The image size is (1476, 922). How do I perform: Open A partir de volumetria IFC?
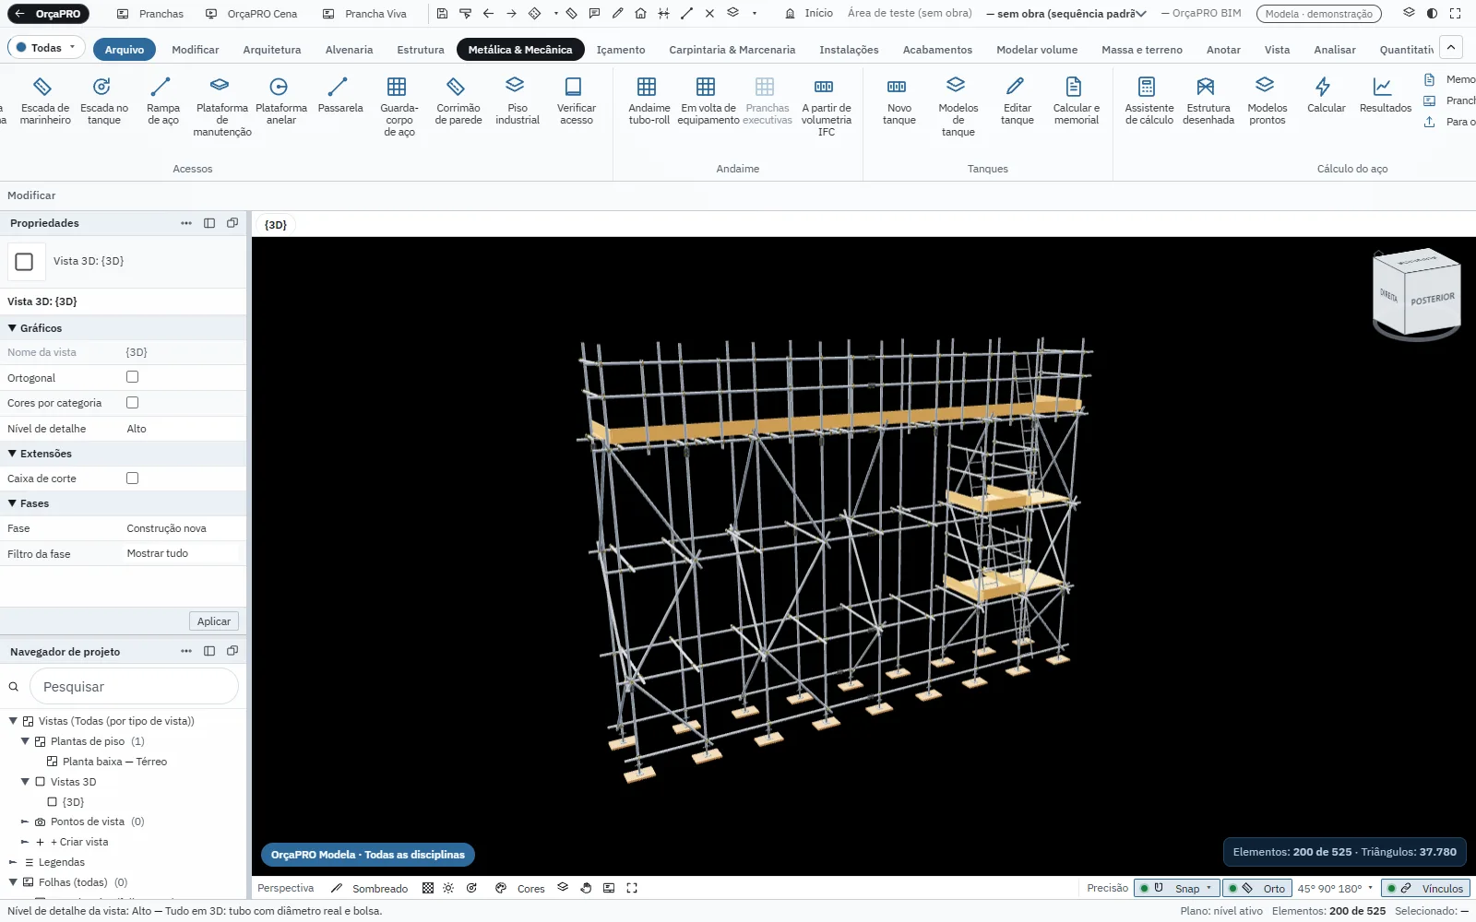pyautogui.click(x=826, y=107)
